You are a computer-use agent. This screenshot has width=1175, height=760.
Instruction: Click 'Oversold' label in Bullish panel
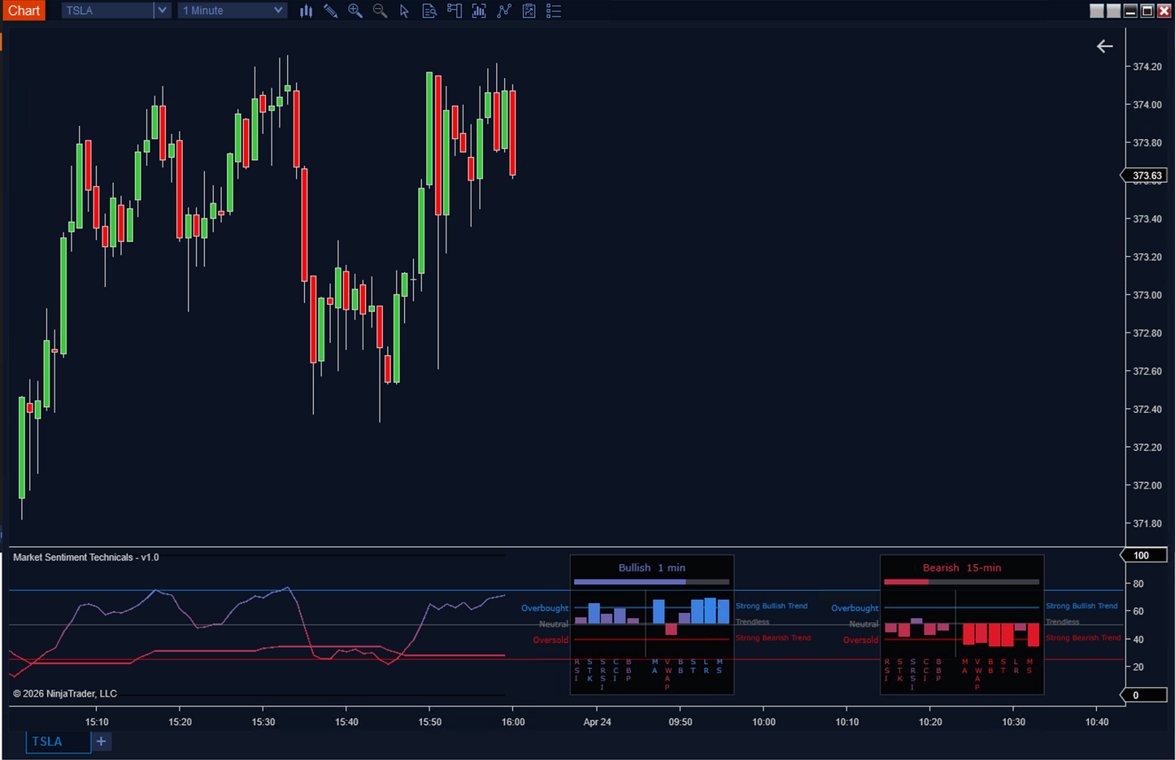pos(551,640)
